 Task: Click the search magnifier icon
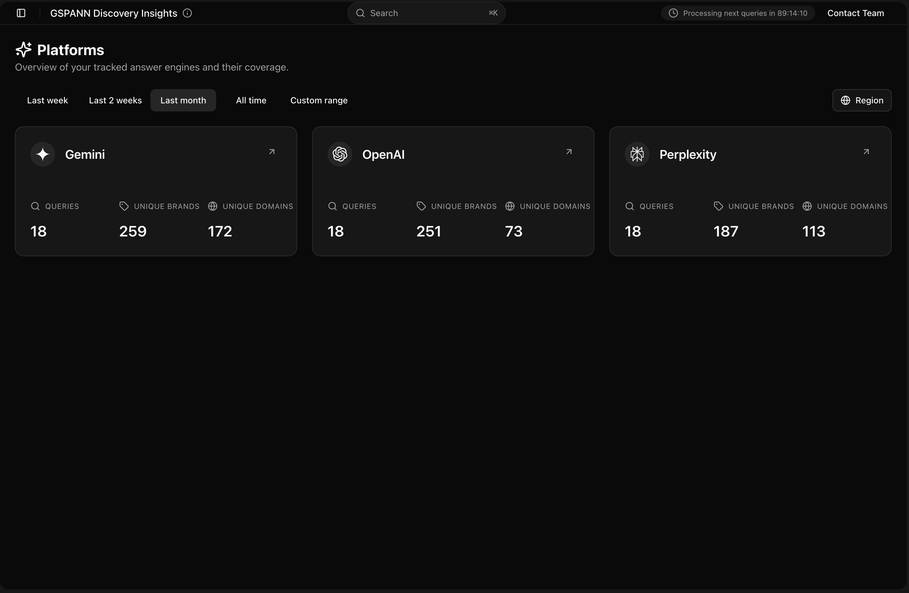tap(360, 13)
